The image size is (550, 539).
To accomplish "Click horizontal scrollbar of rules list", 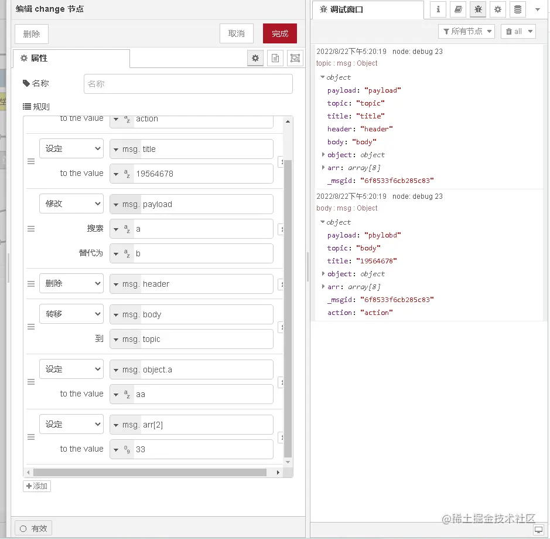I will click(x=150, y=472).
